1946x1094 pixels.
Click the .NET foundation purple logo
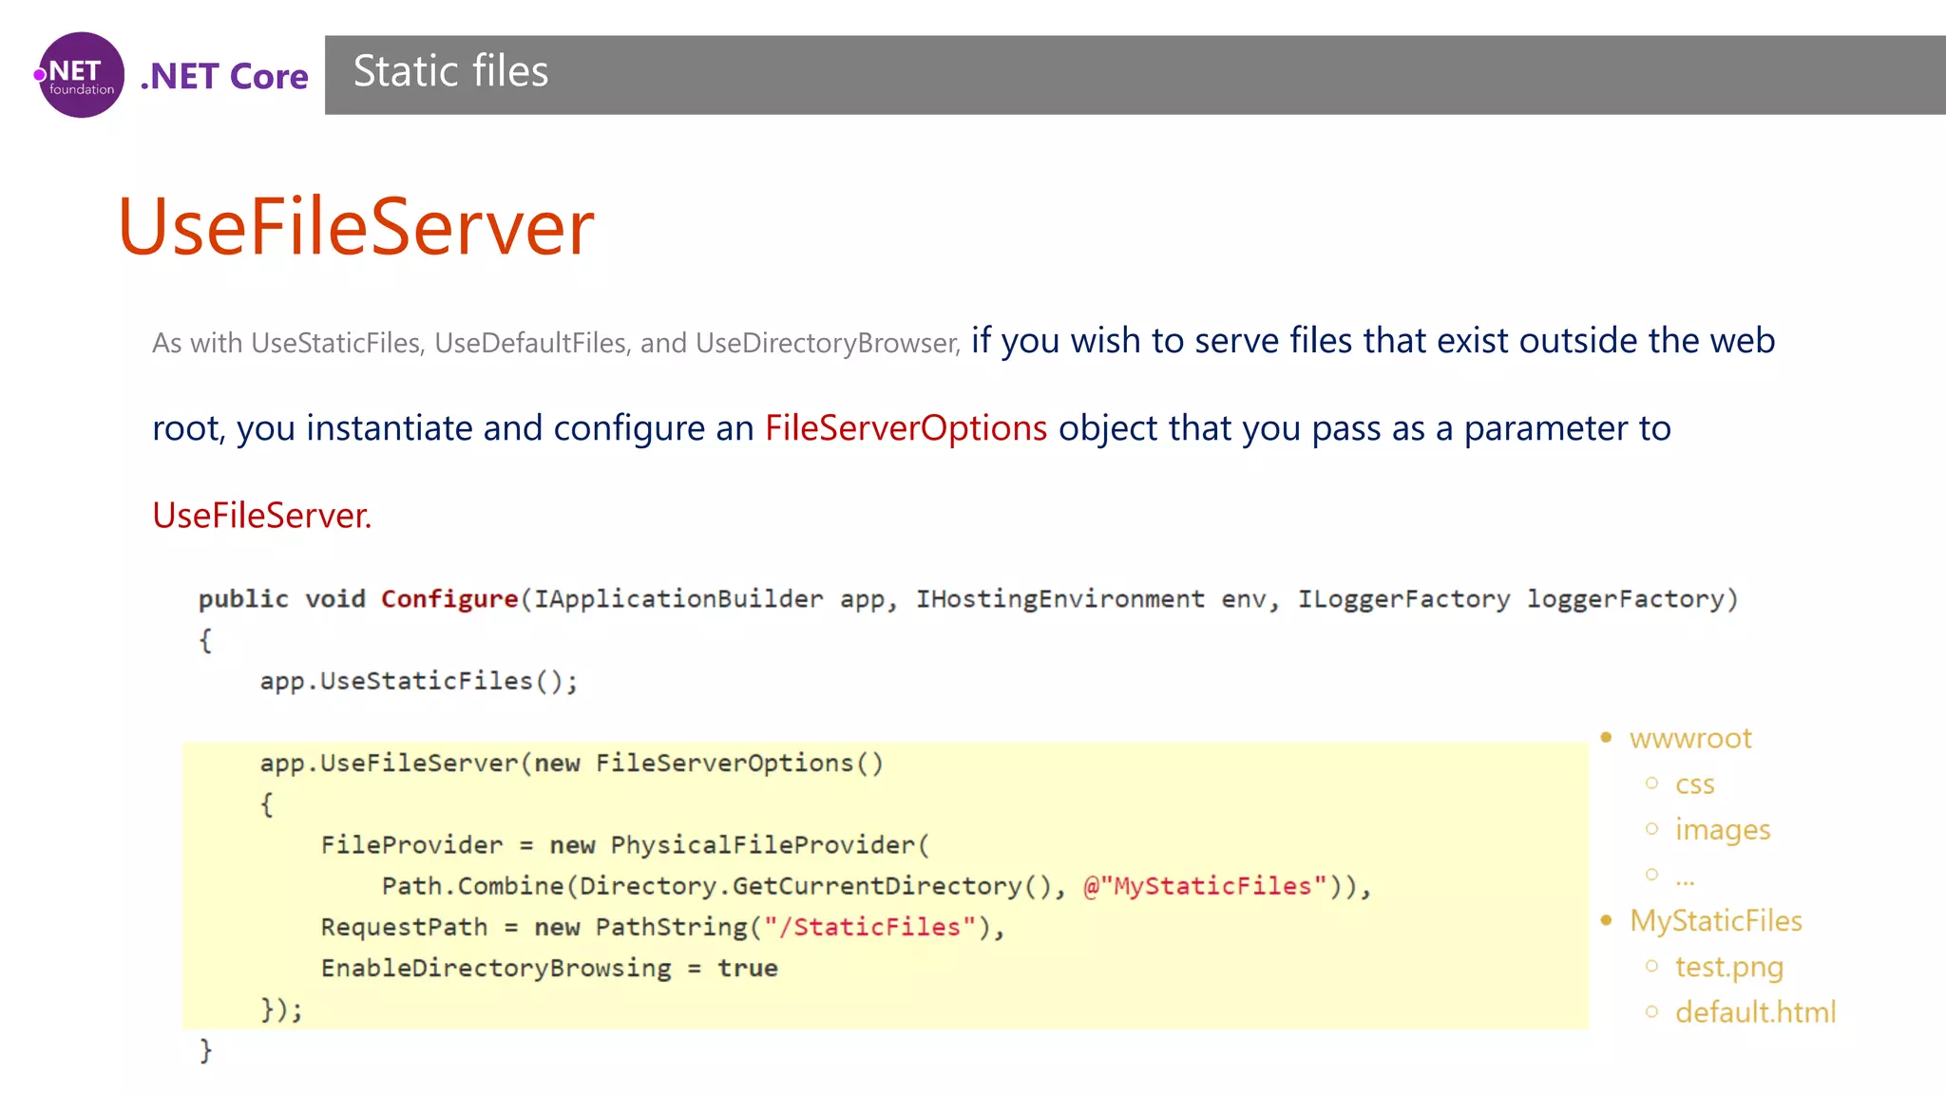point(81,75)
